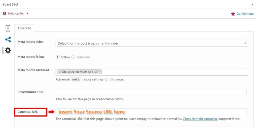Click into the Canonical URL input field
The height and width of the screenshot is (128, 256).
(x=151, y=112)
